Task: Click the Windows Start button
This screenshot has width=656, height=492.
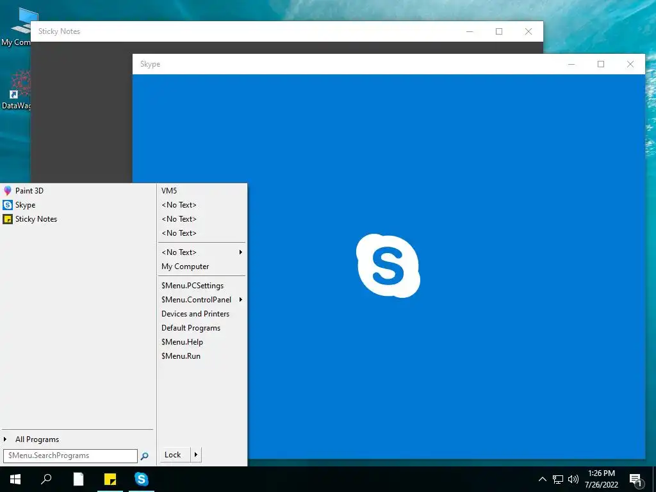Action: [15, 479]
